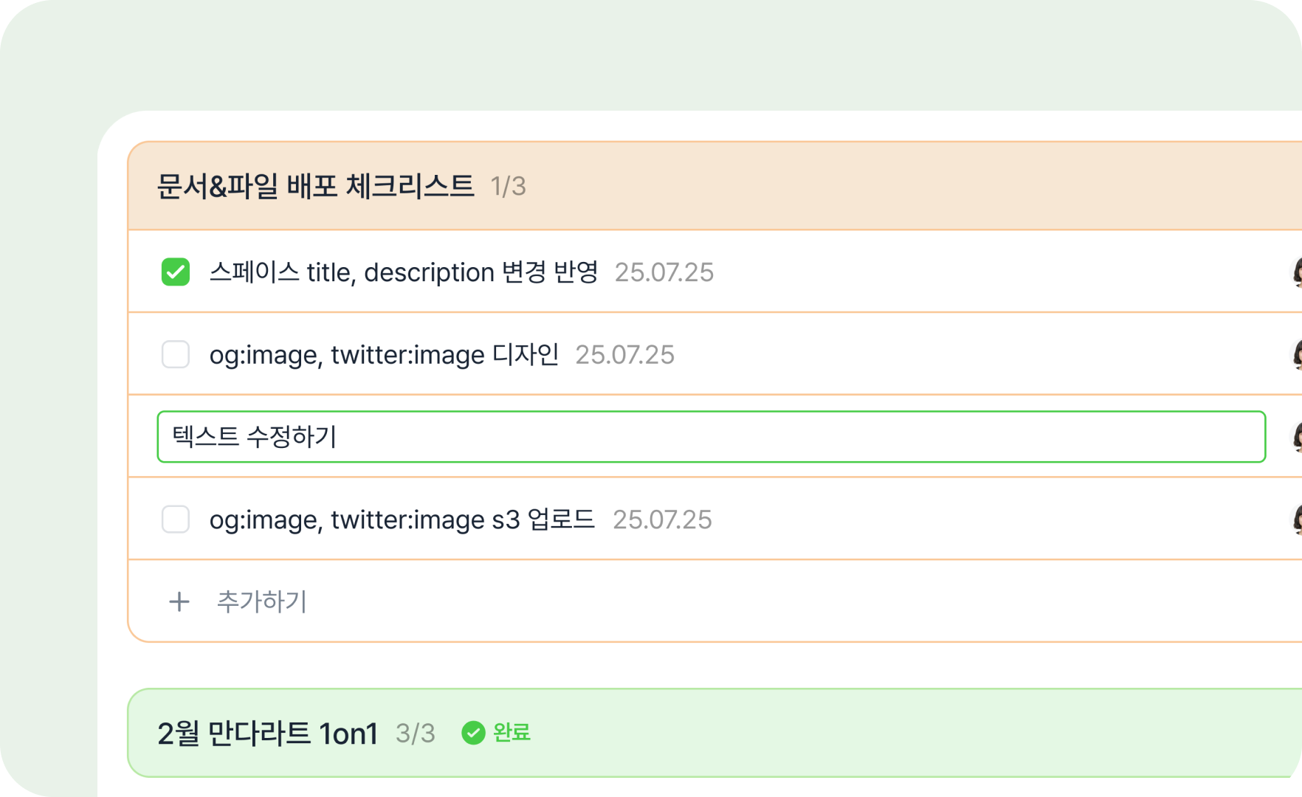Click the assignee avatar on the 스페이스 title row
The width and height of the screenshot is (1302, 797).
tap(1297, 272)
